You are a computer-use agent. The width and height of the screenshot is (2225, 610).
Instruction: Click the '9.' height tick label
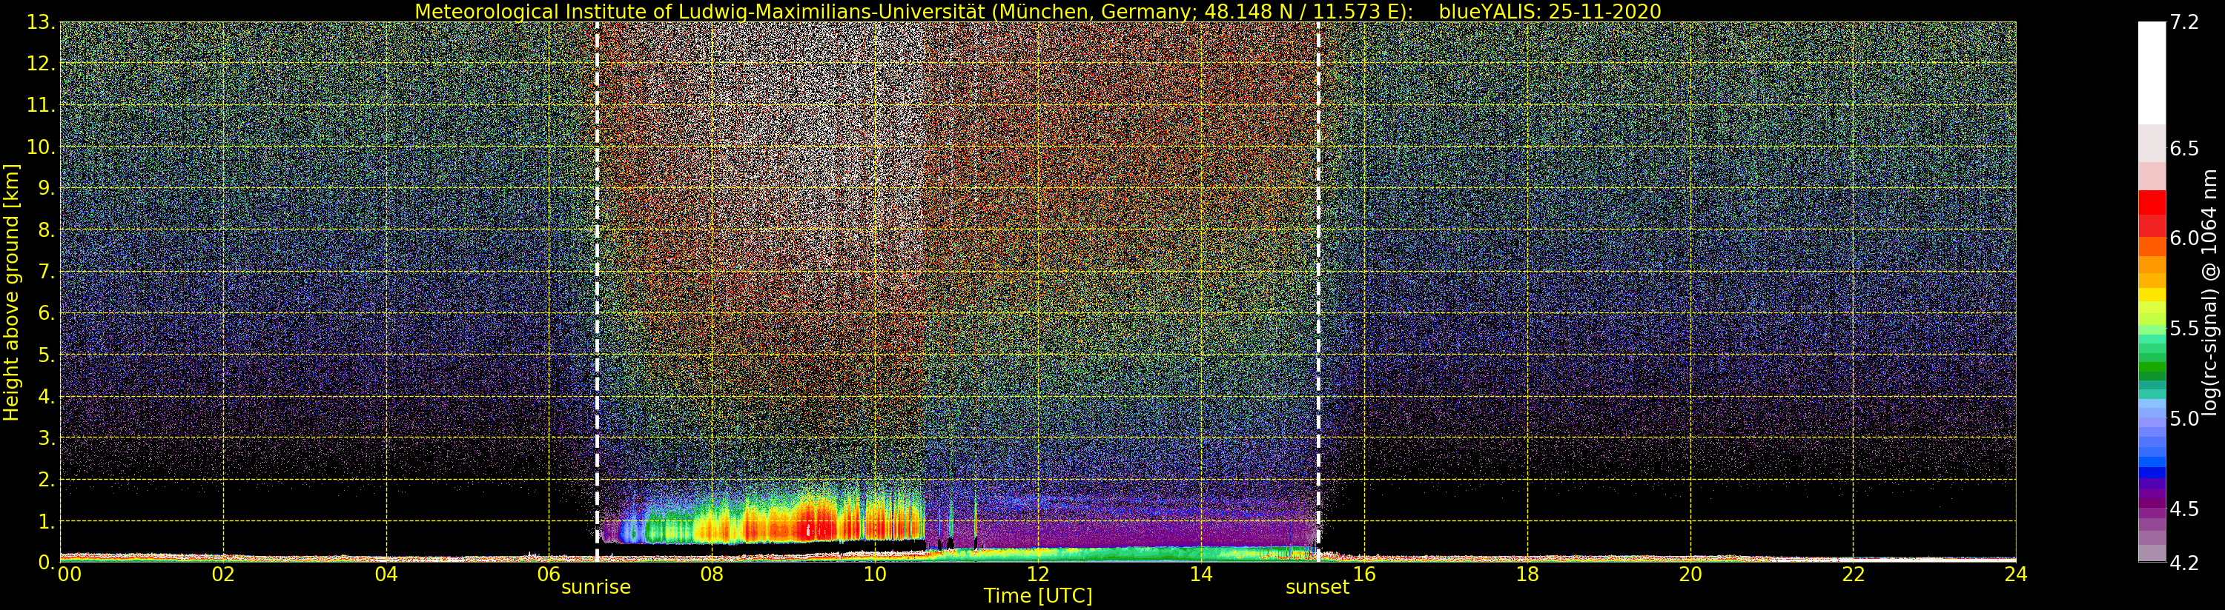(46, 188)
